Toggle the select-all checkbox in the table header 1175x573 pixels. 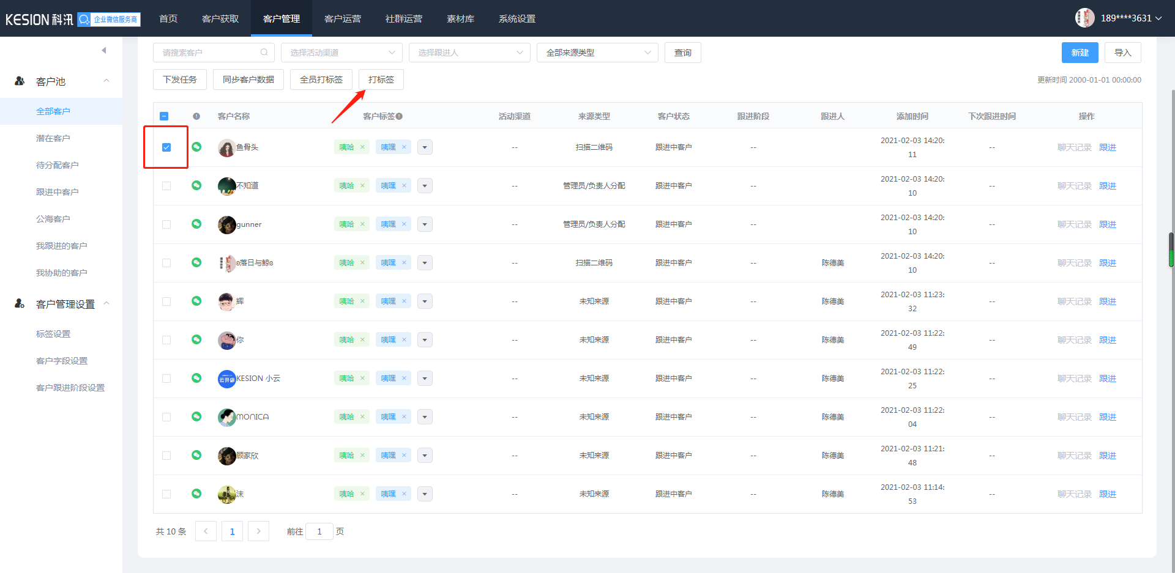[x=164, y=116]
